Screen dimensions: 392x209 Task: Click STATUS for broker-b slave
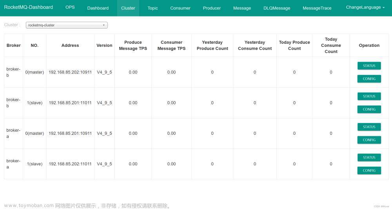(x=369, y=96)
